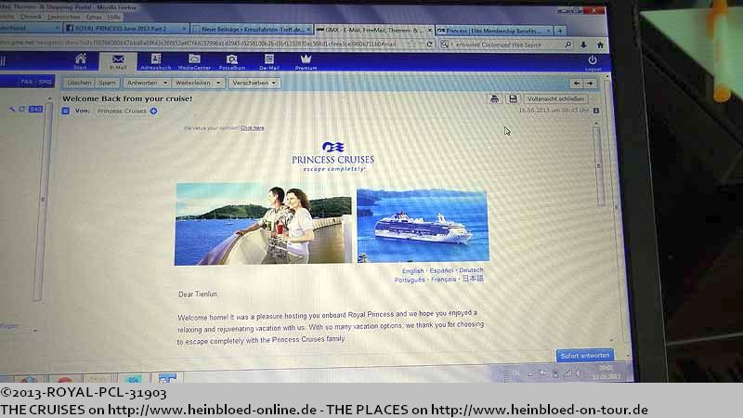Click the Firefox URL address field
Viewport: 743px width, 418px height.
point(208,44)
